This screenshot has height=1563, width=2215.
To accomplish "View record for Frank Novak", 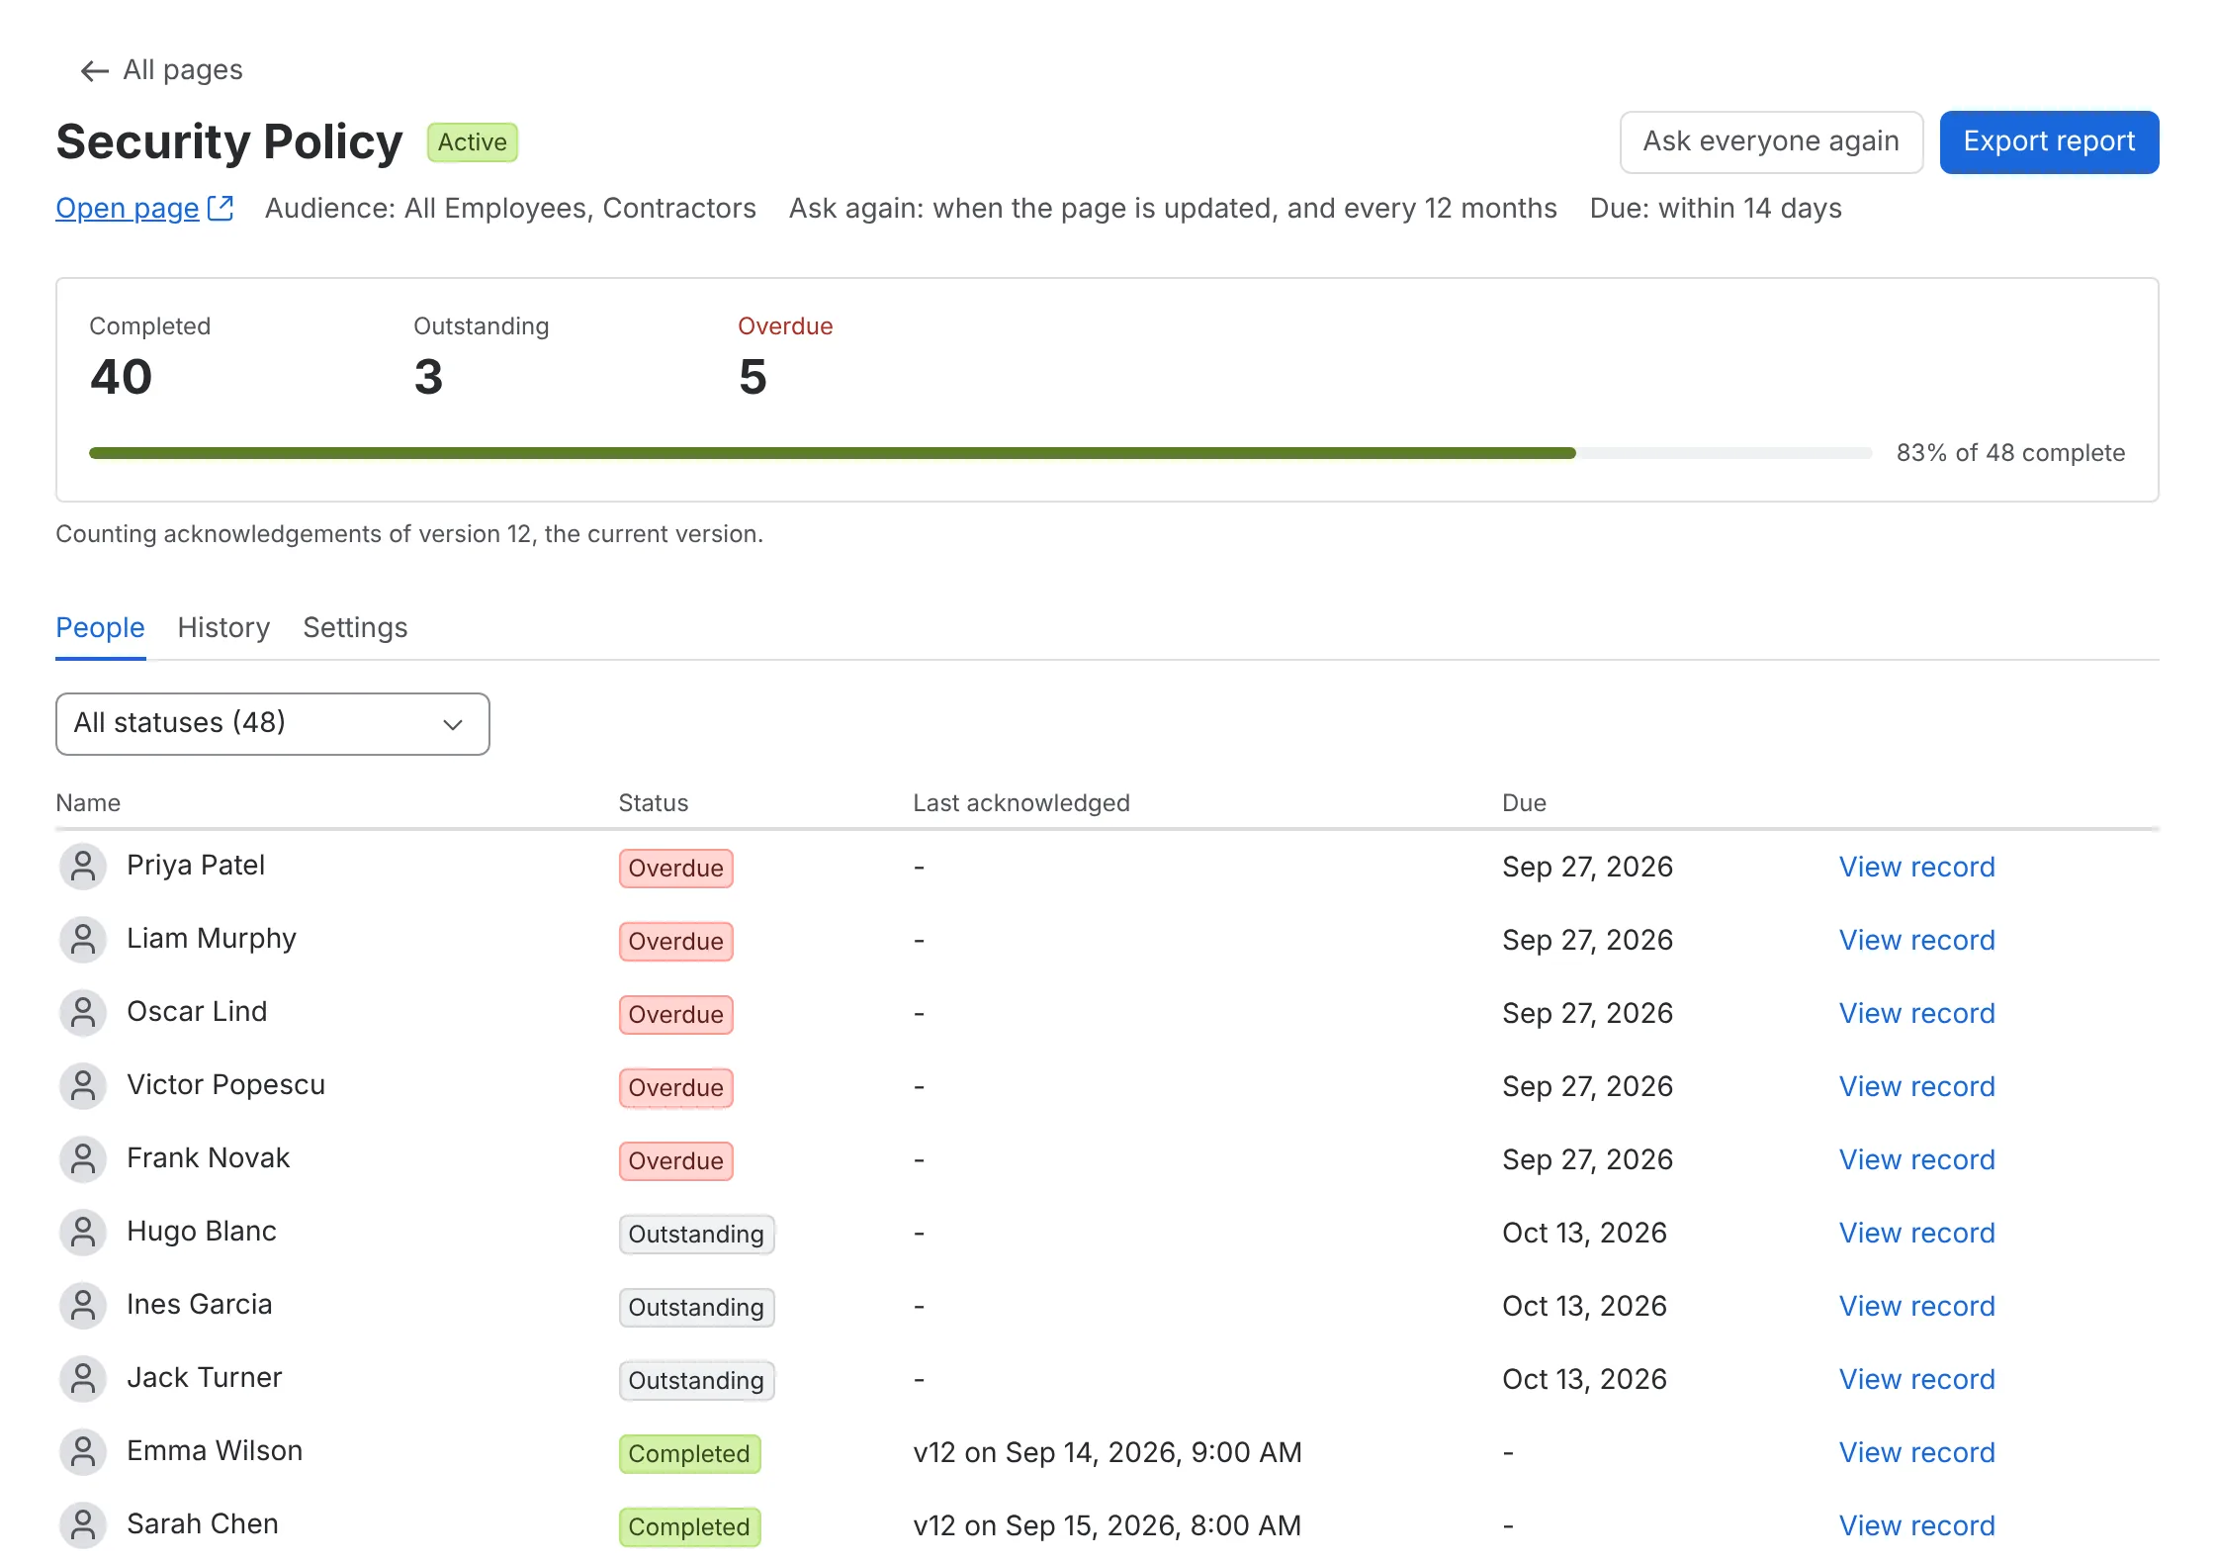I will 1916,1159.
